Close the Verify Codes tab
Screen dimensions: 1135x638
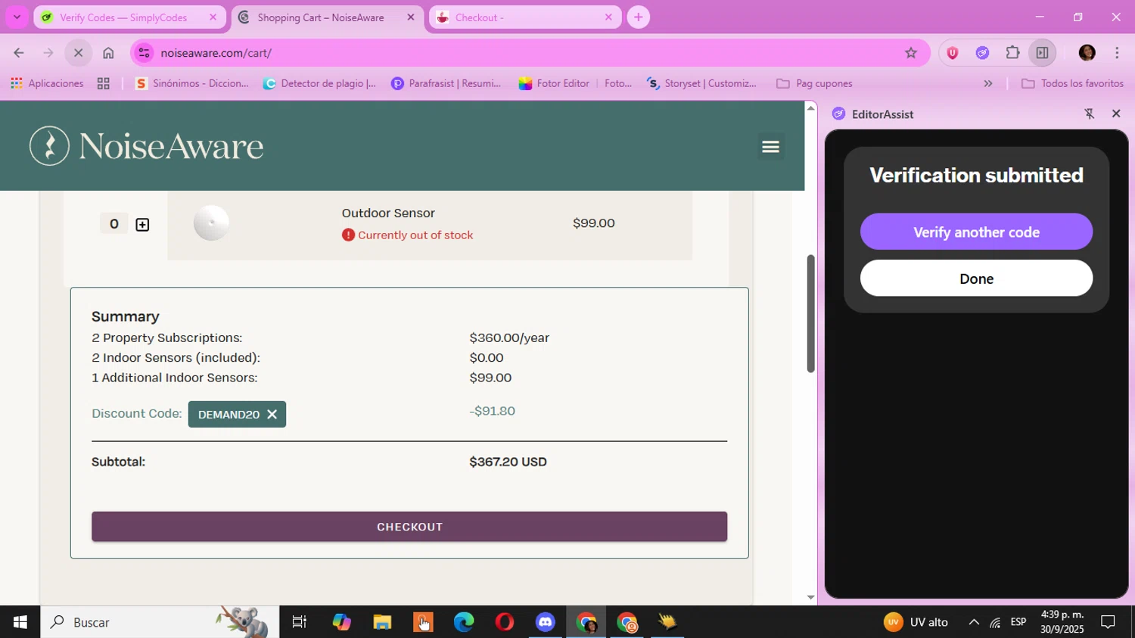tap(213, 17)
